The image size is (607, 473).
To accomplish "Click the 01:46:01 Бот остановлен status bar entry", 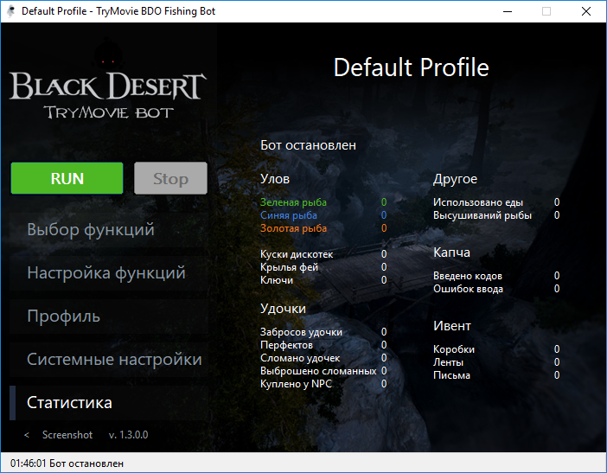I will click(x=67, y=463).
